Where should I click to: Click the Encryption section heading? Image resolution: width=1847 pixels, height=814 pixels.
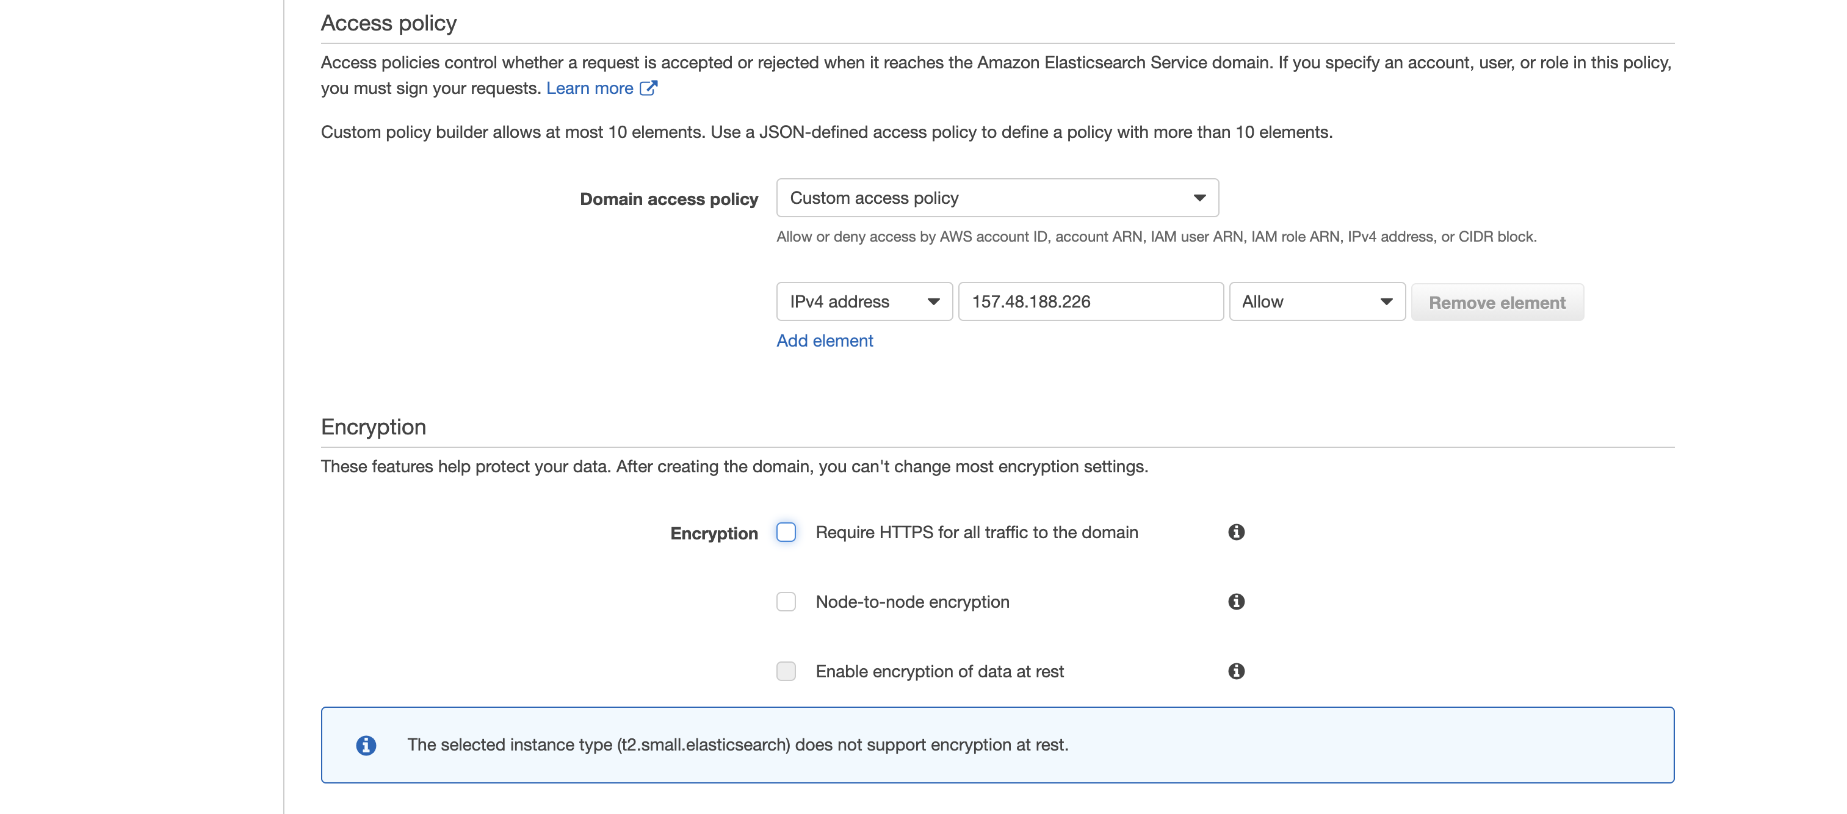point(373,427)
